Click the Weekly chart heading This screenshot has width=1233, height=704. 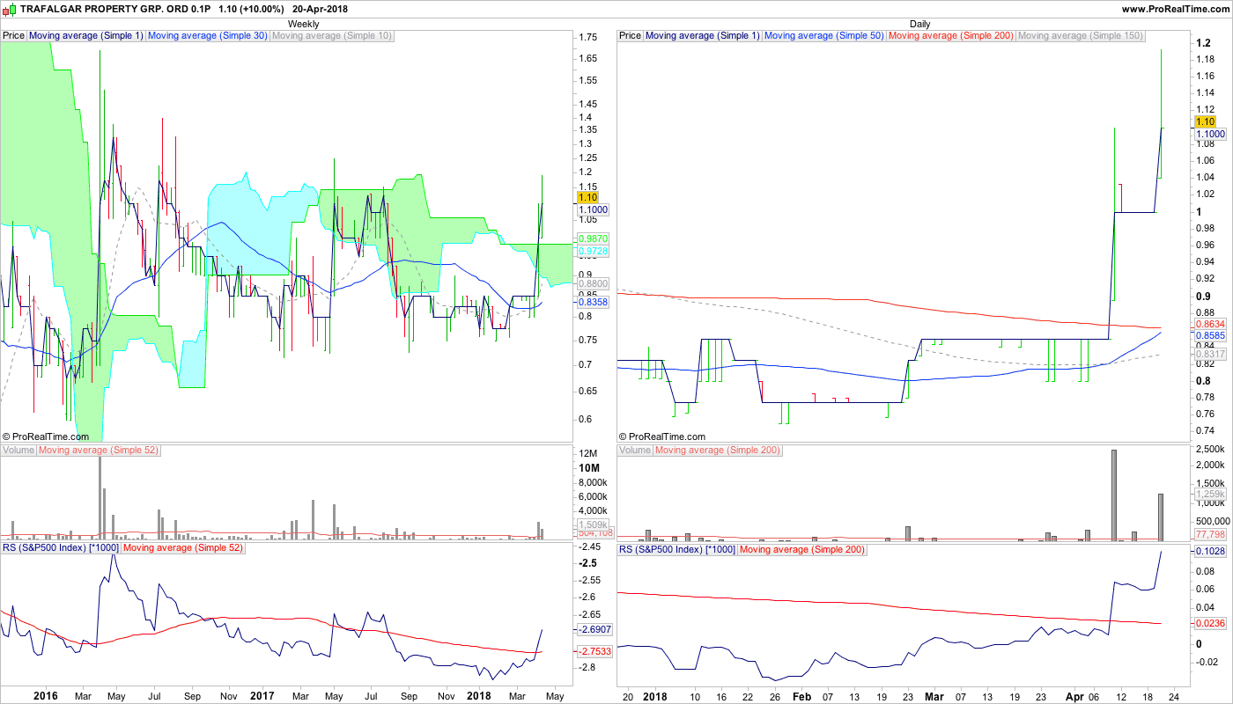304,24
